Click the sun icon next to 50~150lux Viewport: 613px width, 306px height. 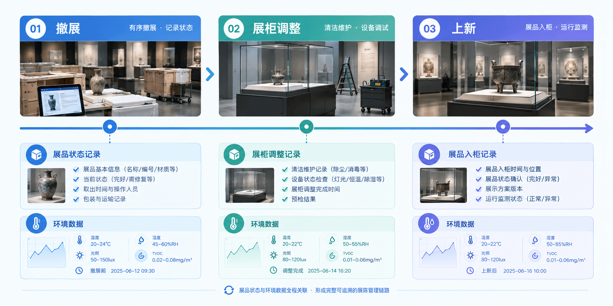pos(80,256)
